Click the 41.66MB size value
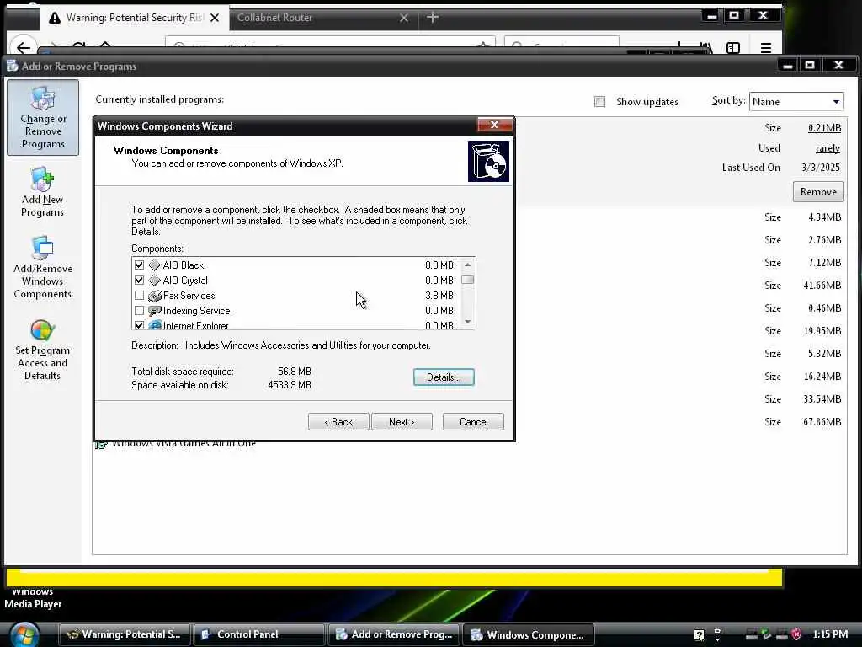 822,286
